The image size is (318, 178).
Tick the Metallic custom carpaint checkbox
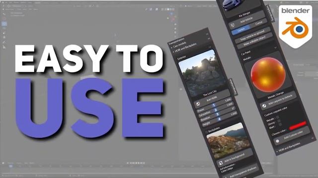277,118
